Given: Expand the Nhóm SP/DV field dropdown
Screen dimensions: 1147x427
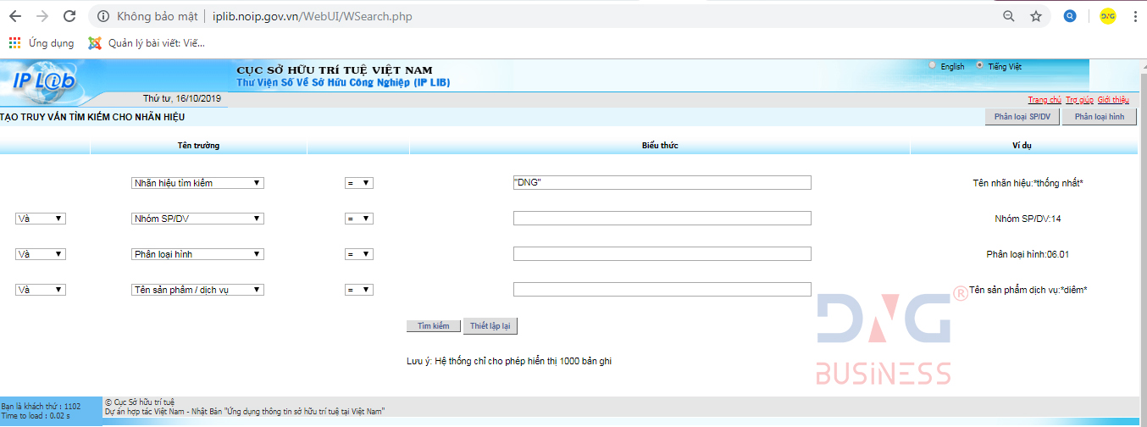Looking at the screenshot, I should point(198,219).
